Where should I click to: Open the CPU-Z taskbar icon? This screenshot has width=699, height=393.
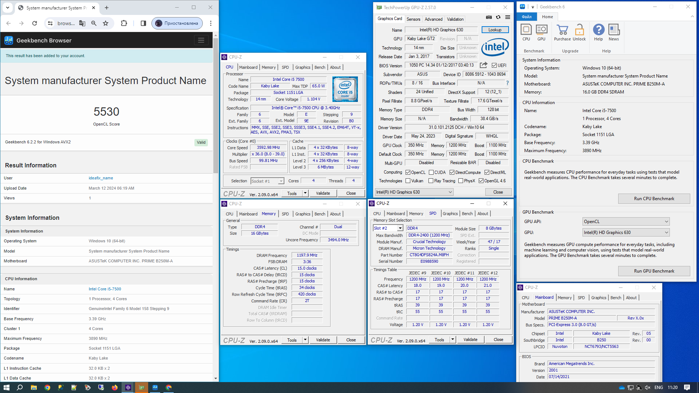(x=128, y=388)
